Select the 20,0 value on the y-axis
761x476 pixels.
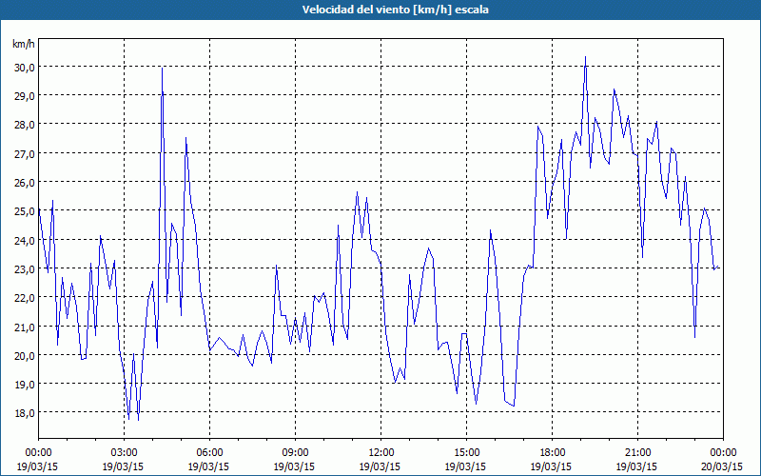(24, 355)
